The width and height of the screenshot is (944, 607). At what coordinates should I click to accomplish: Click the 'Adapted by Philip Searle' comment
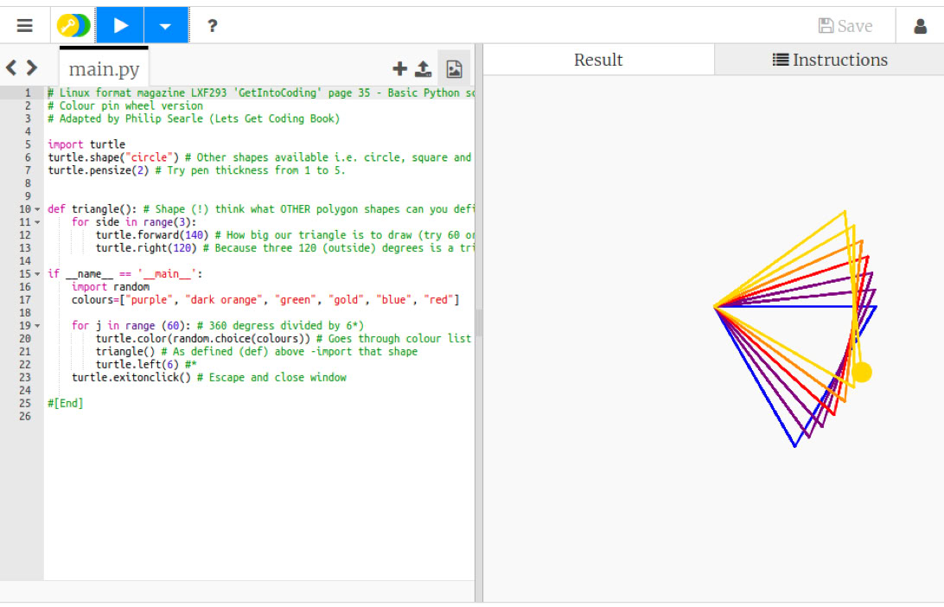tap(194, 118)
